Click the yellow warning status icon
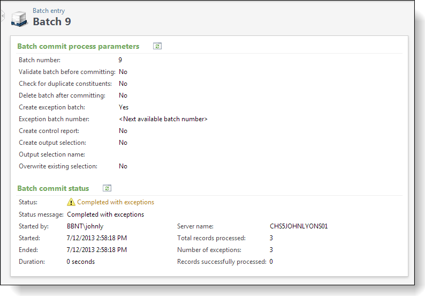The width and height of the screenshot is (425, 296). pos(71,202)
